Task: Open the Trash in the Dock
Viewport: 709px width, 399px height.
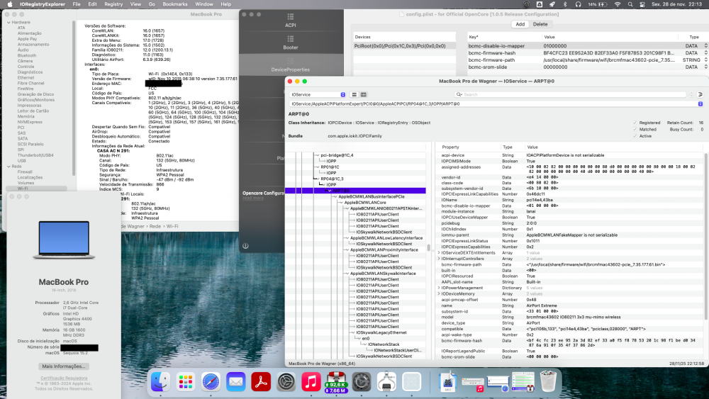Action: 548,382
